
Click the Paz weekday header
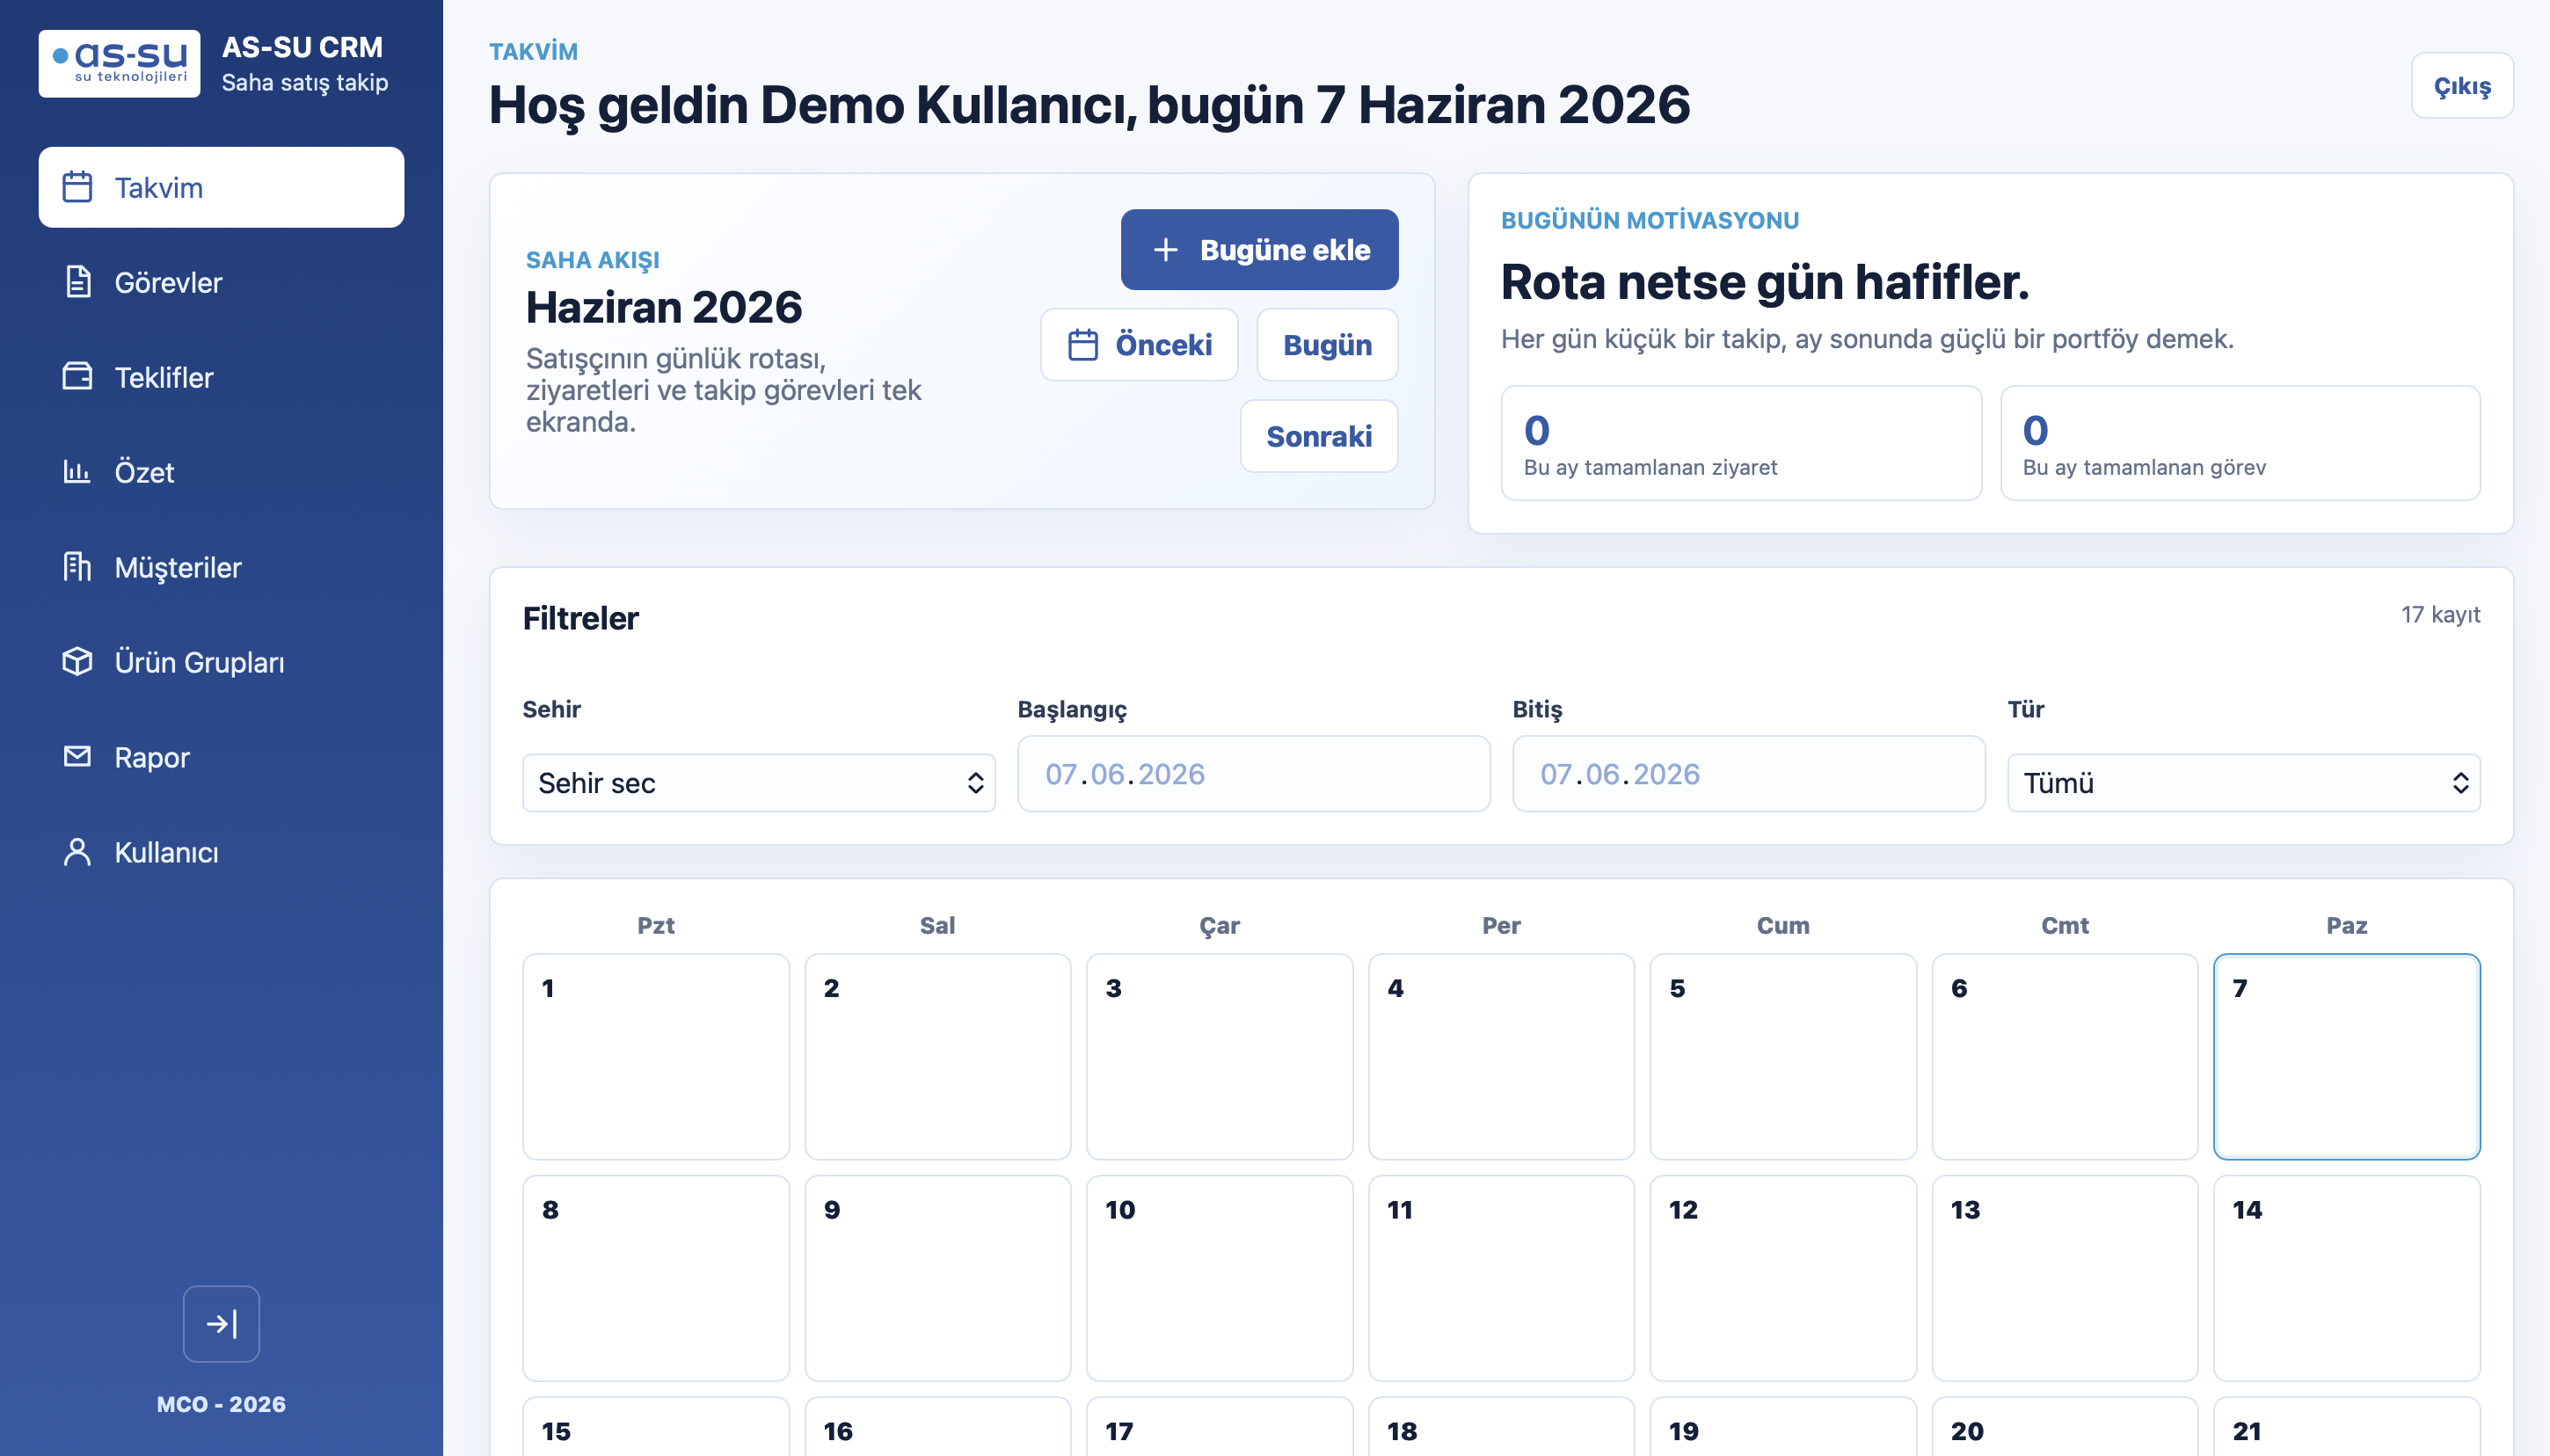pyautogui.click(x=2347, y=925)
